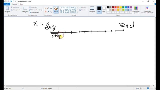Screen dimensions: 160x90
Task: Choose the Right arrow shape
Action: [70, 10]
